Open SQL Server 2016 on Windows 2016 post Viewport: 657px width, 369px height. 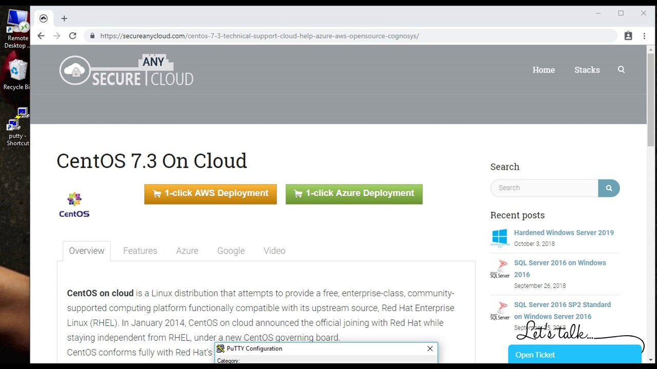[560, 269]
